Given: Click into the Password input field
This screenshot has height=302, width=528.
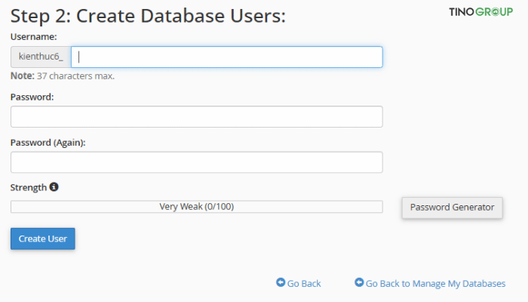Looking at the screenshot, I should (196, 117).
